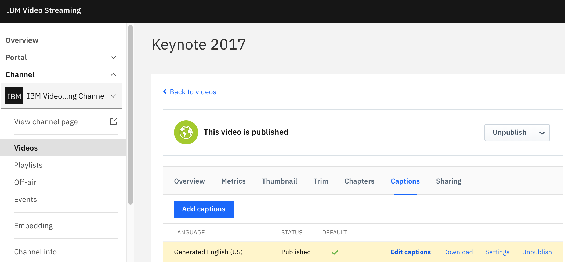Click the This video is published text
Viewport: 565px width, 262px height.
(x=246, y=132)
